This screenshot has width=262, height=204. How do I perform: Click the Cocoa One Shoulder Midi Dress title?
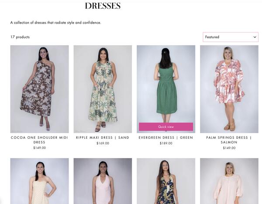(39, 140)
